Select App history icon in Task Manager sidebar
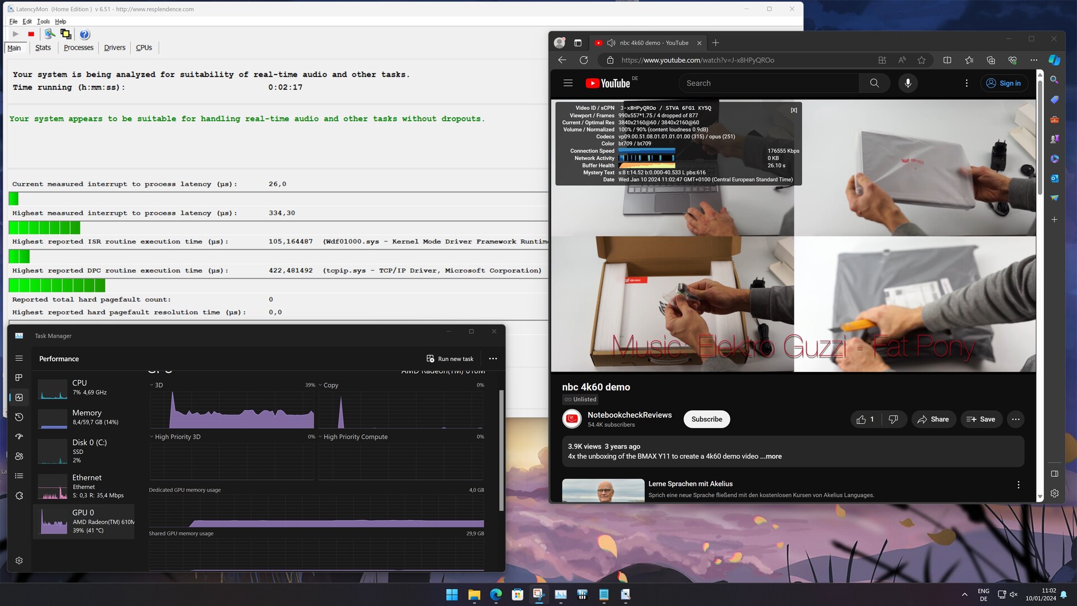Image resolution: width=1077 pixels, height=606 pixels. pyautogui.click(x=19, y=417)
